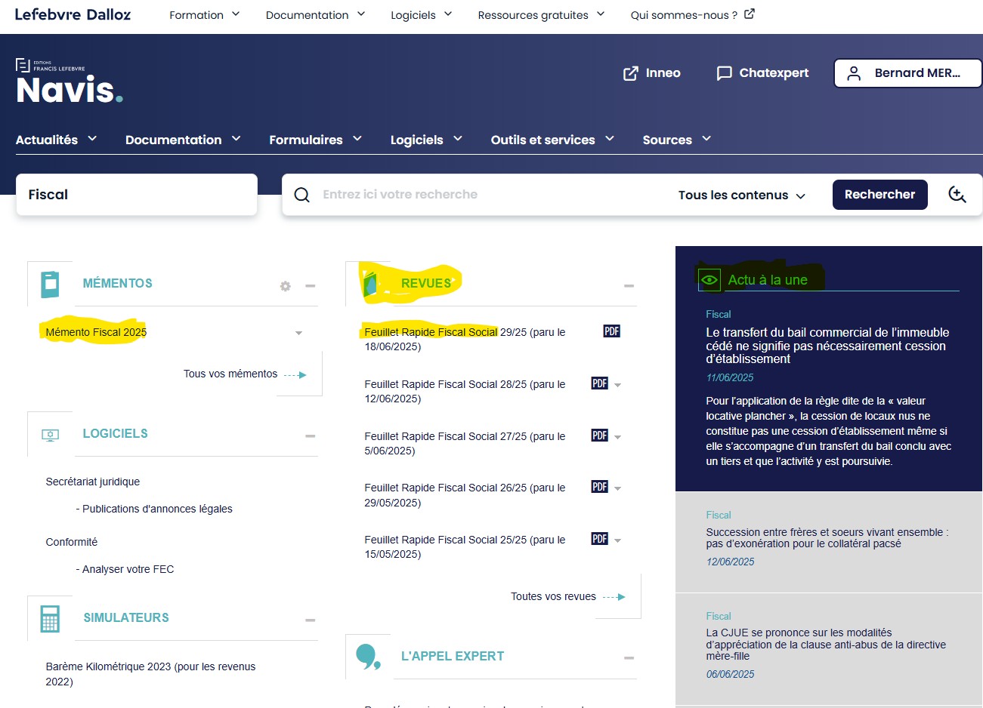Viewport: 983px width, 708px height.
Task: Open the Chatexpert chat icon
Action: pyautogui.click(x=724, y=73)
